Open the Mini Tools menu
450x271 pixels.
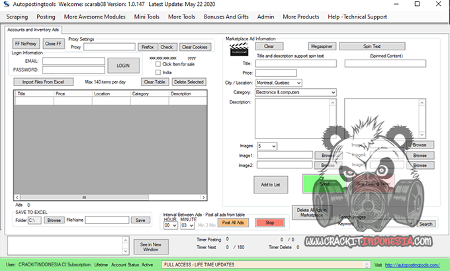(147, 17)
